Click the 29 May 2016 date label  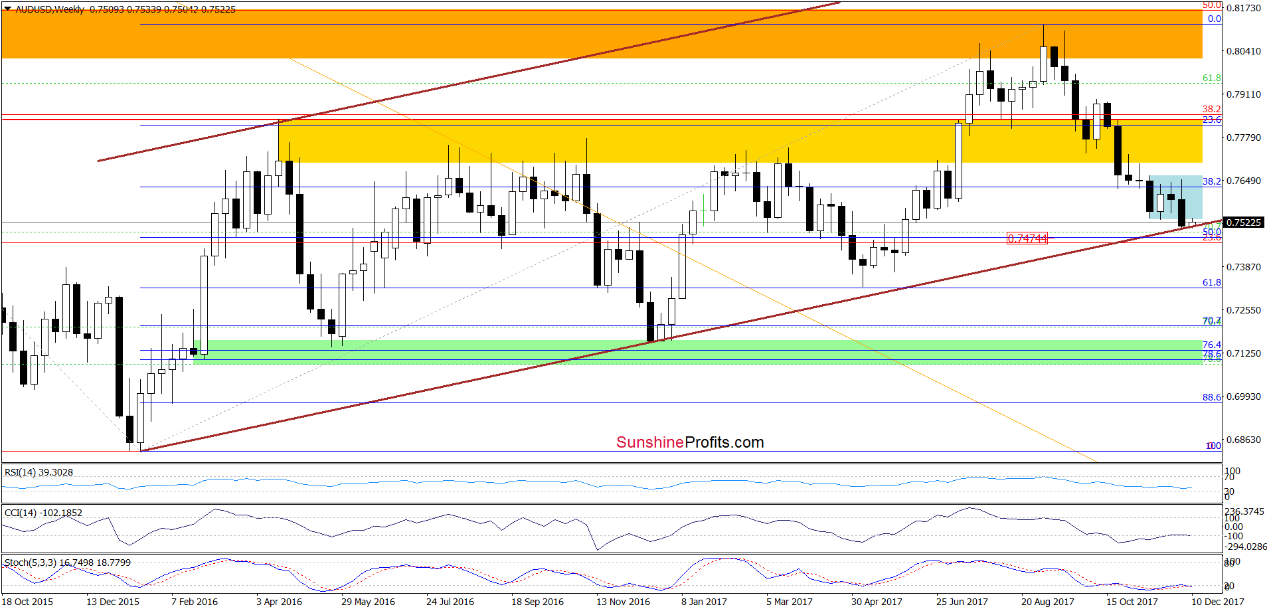368,602
